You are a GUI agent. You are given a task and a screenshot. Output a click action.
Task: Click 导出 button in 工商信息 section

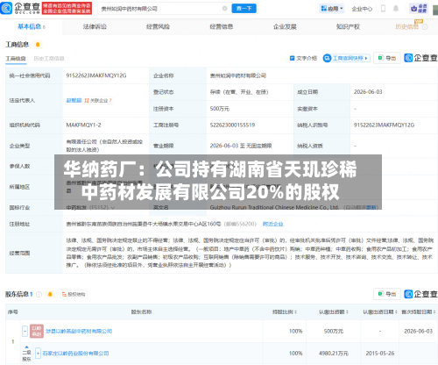pyautogui.click(x=387, y=58)
